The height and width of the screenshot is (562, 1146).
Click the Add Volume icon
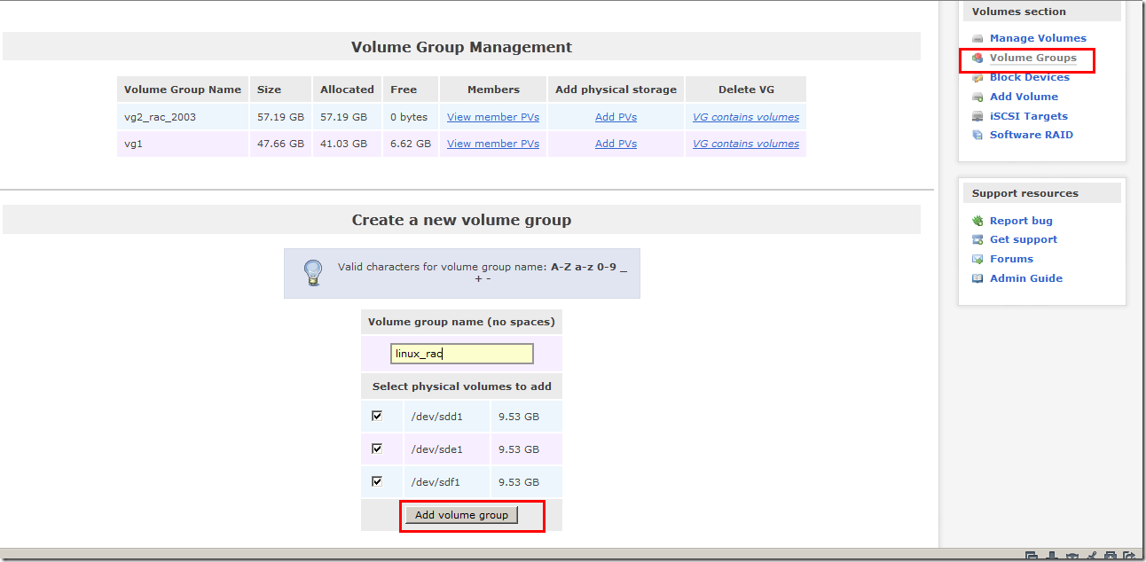click(x=977, y=97)
